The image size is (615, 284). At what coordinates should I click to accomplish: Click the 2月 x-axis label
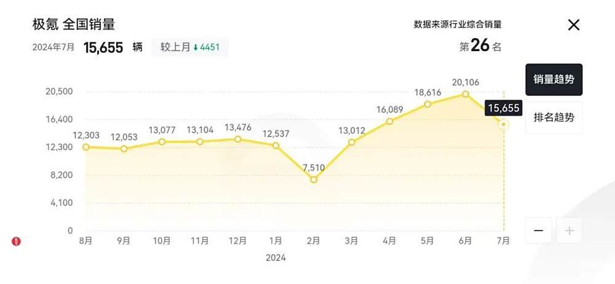point(314,241)
